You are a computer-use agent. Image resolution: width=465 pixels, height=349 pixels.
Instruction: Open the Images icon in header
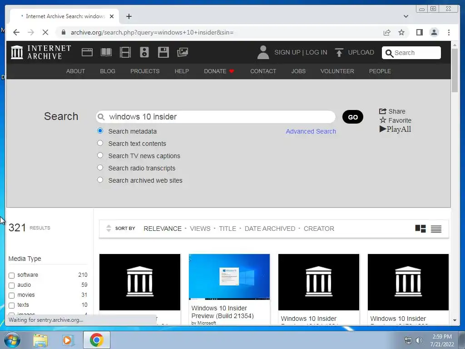click(183, 52)
